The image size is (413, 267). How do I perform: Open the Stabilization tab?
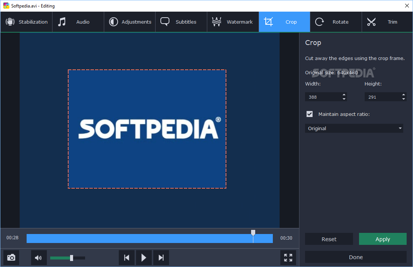click(x=26, y=22)
